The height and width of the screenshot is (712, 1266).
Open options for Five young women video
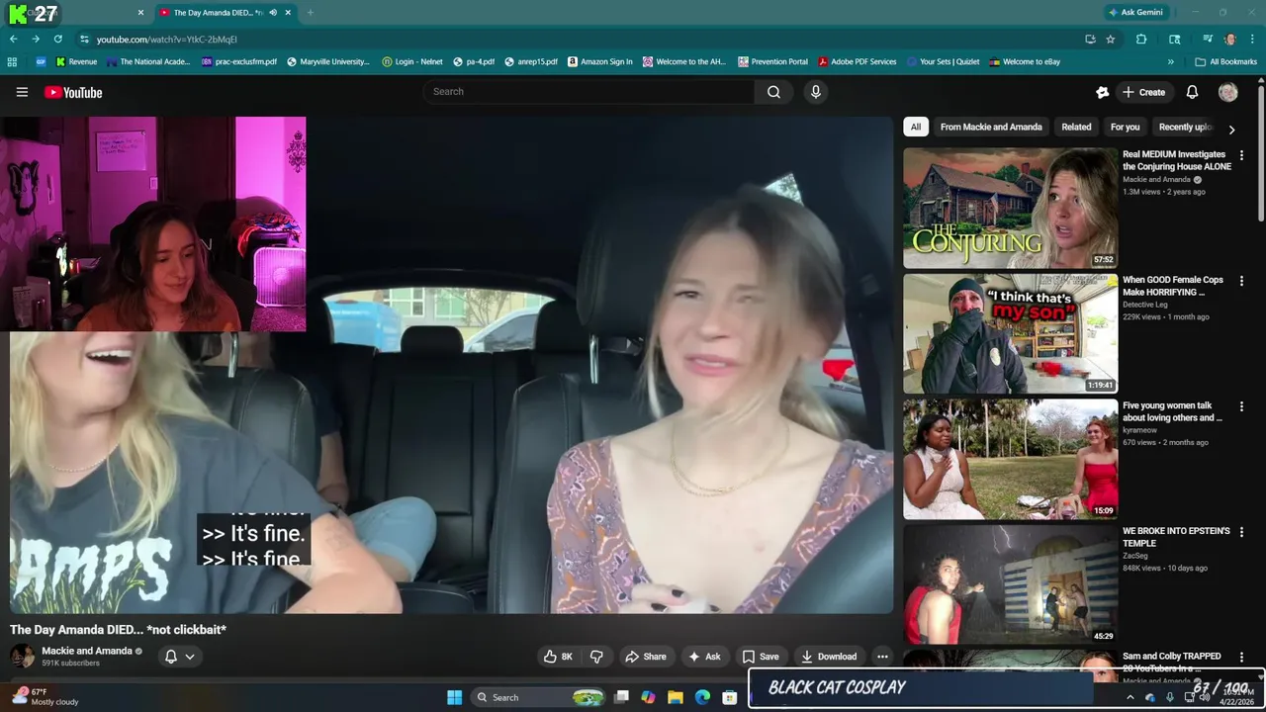1241,406
